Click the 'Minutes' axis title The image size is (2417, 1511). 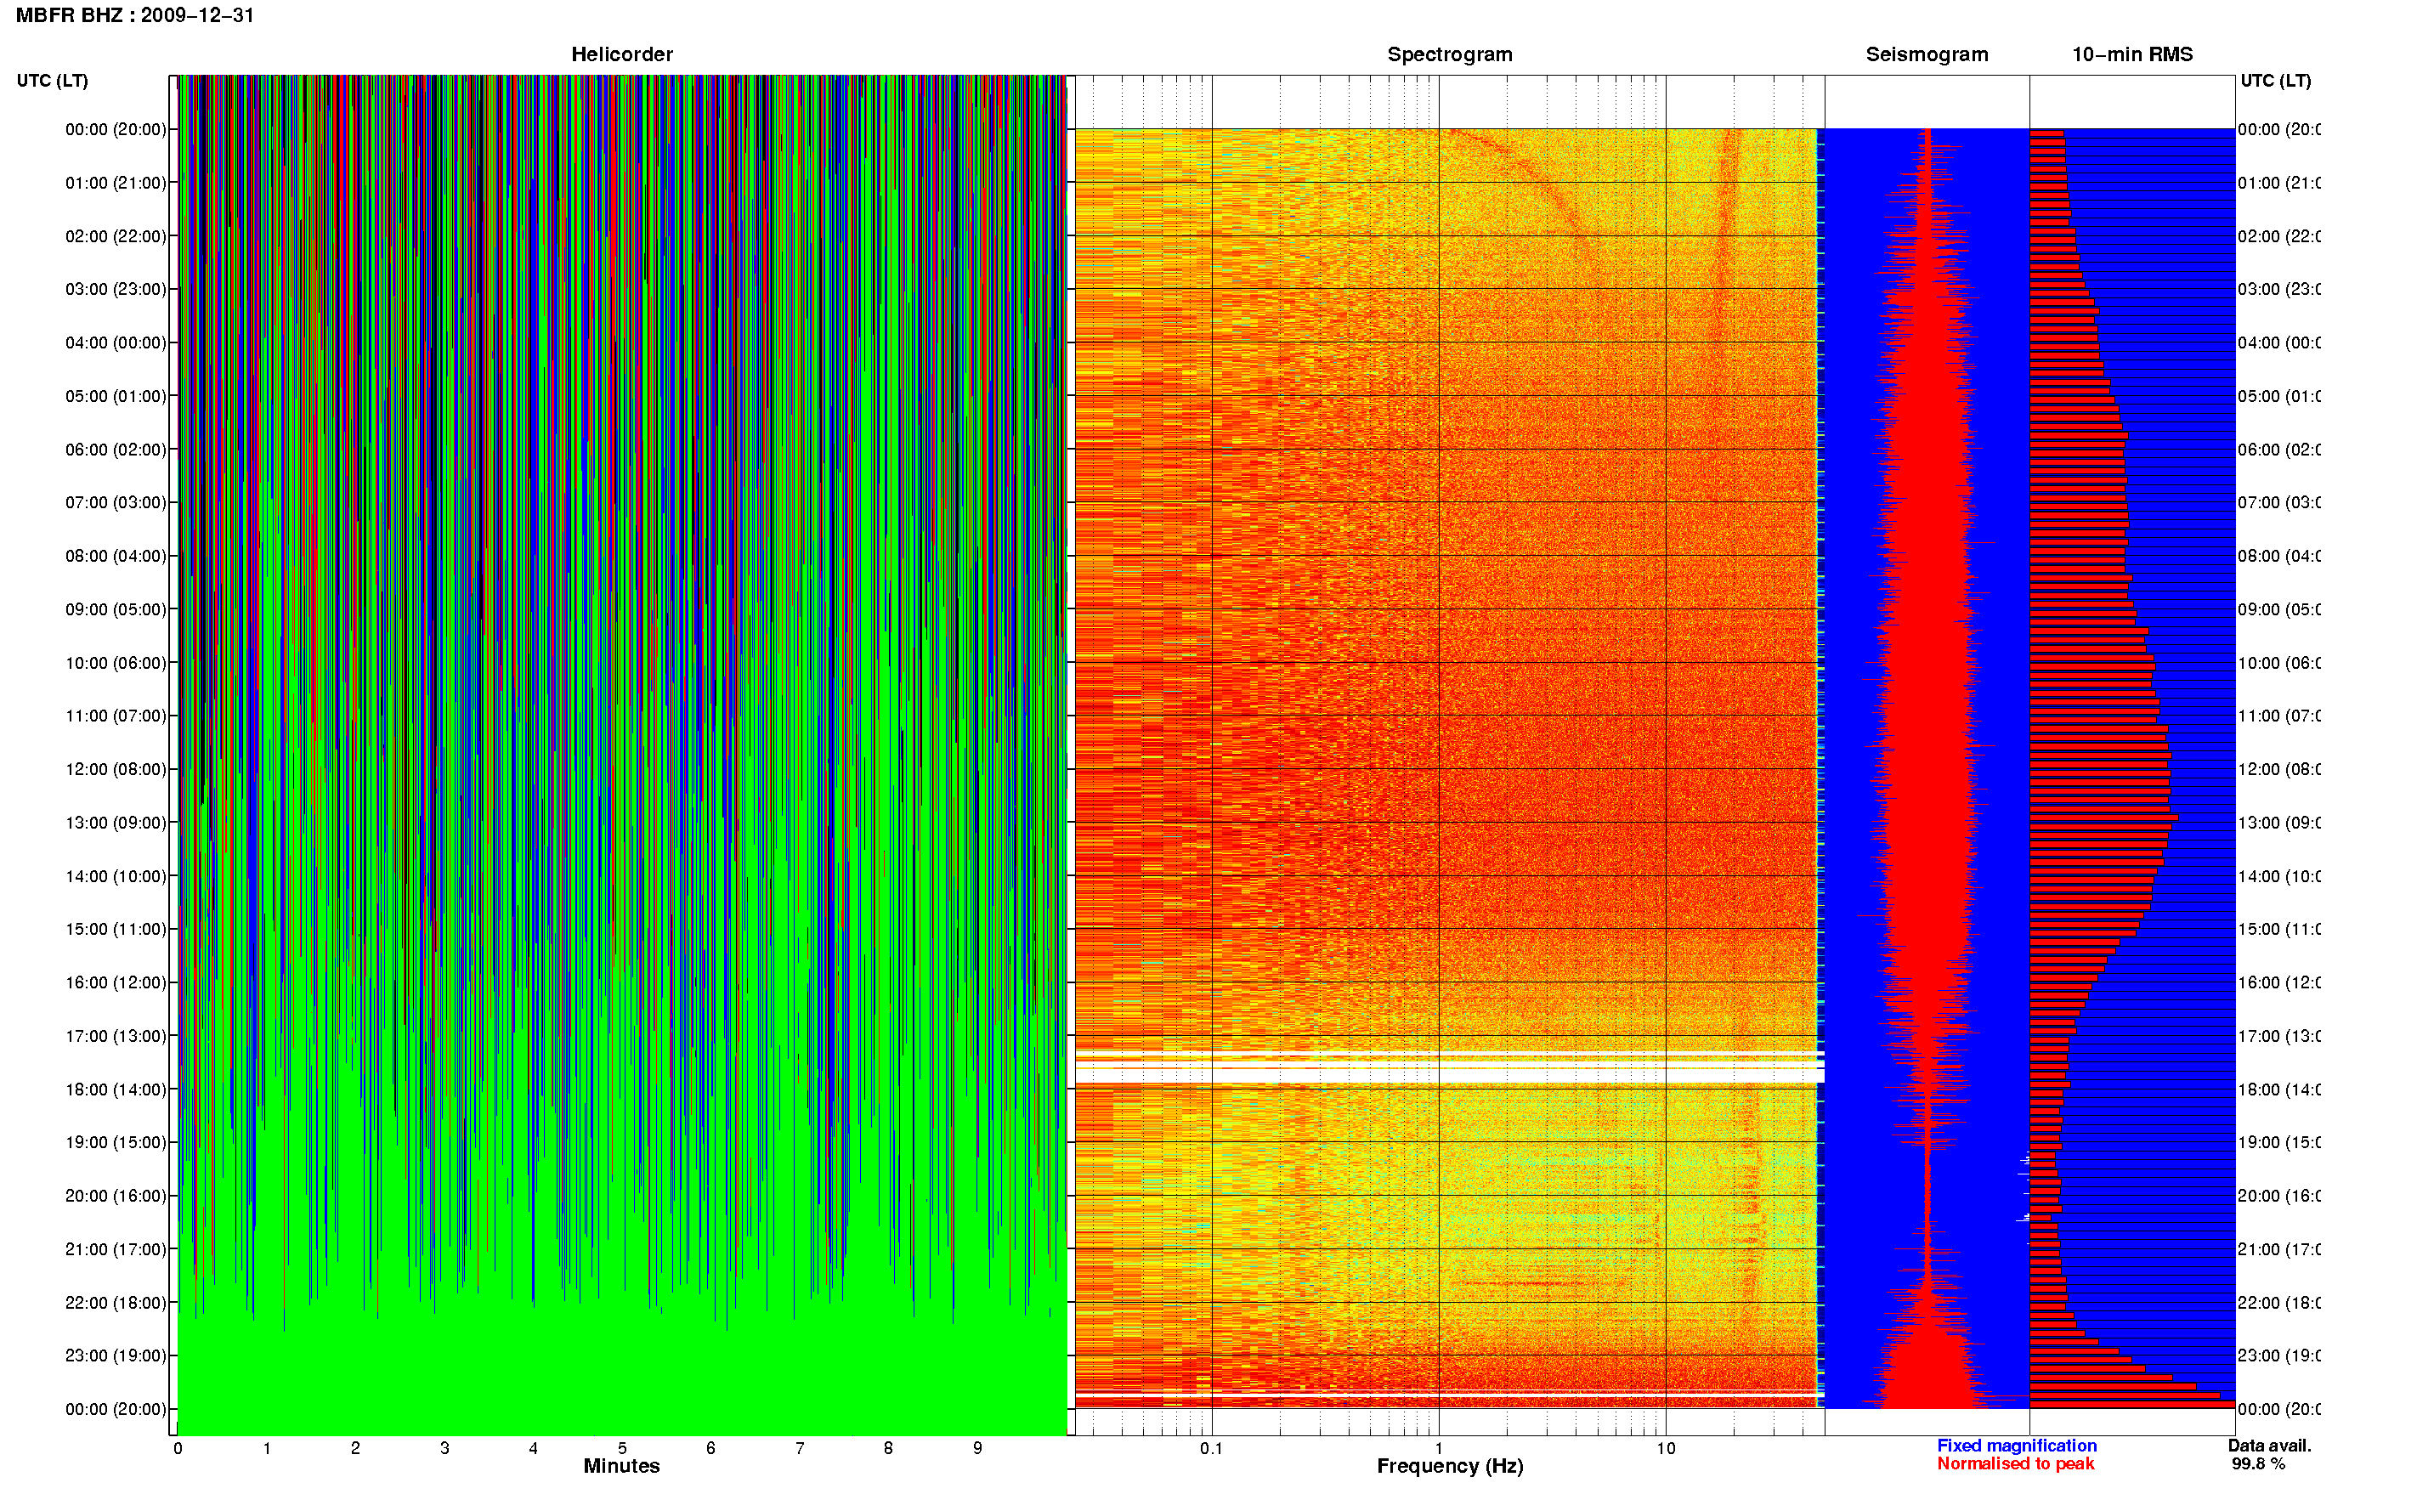(x=621, y=1466)
